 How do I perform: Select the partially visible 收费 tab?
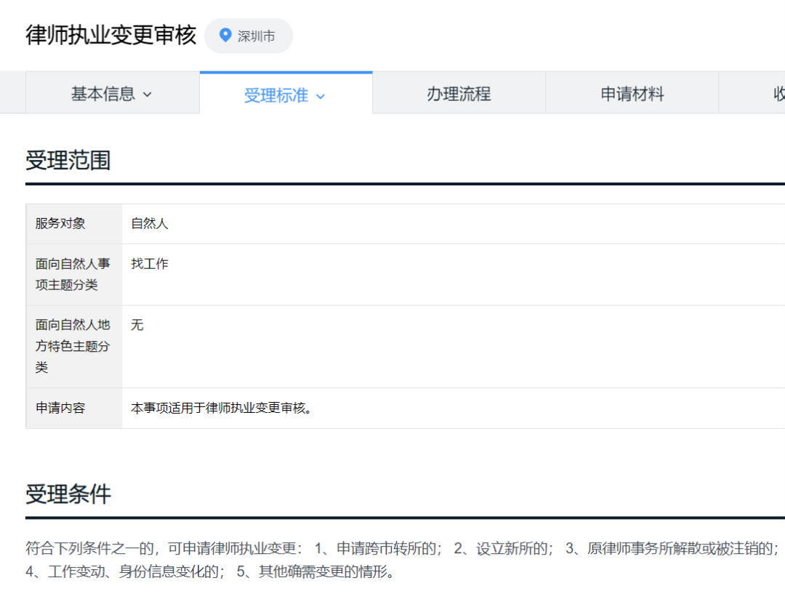pos(776,93)
